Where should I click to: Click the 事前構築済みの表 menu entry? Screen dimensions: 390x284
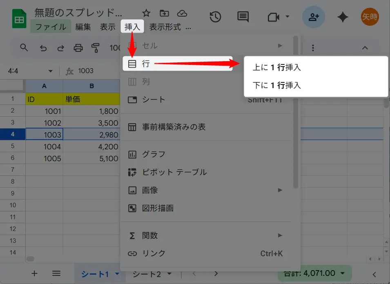click(x=174, y=127)
